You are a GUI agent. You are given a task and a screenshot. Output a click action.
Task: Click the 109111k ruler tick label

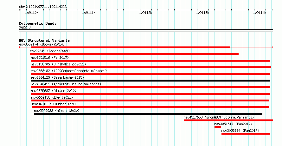pyautogui.click(x=89, y=13)
